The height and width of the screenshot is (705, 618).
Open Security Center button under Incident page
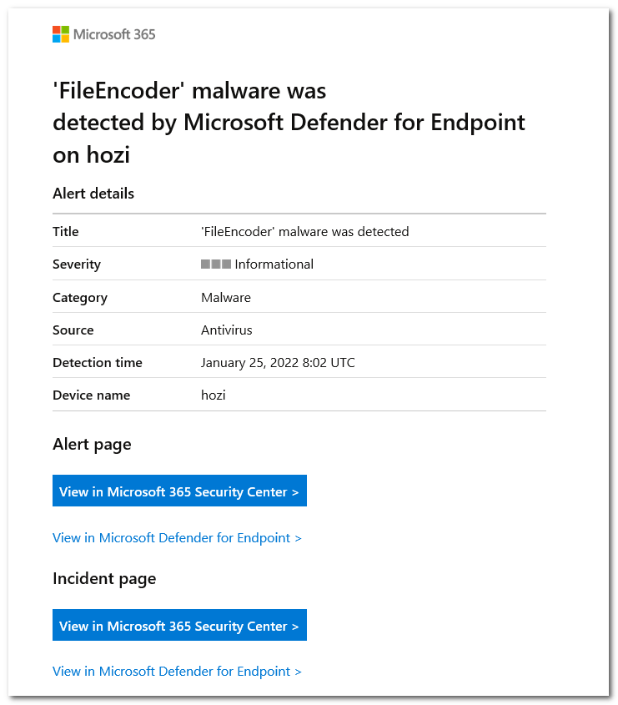coord(179,626)
